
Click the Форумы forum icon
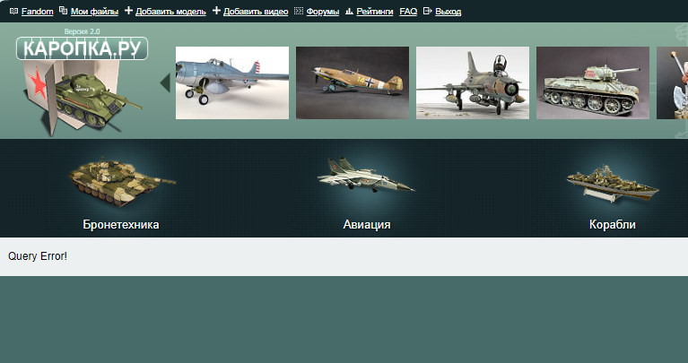point(299,12)
